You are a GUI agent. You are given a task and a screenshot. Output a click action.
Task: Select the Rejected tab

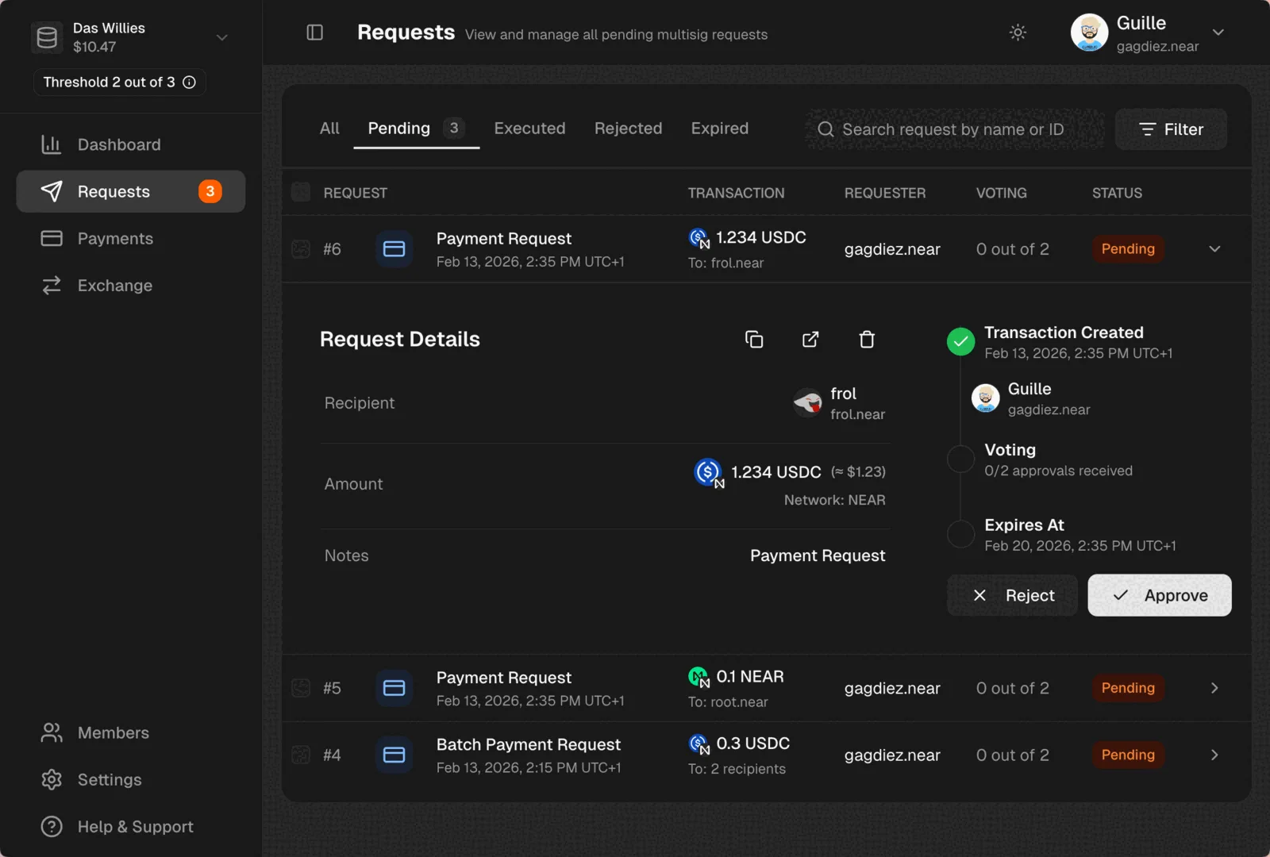pyautogui.click(x=628, y=129)
